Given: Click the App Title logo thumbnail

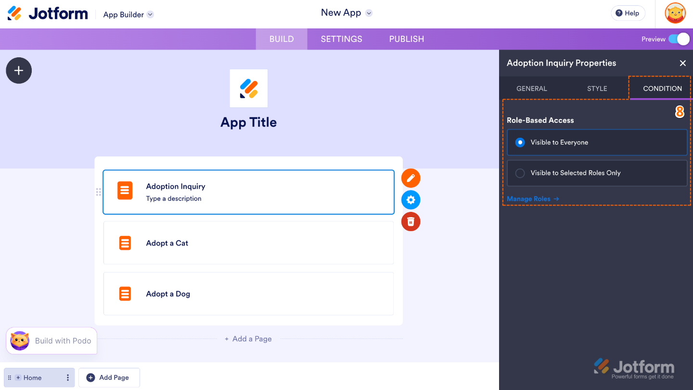Looking at the screenshot, I should tap(248, 88).
